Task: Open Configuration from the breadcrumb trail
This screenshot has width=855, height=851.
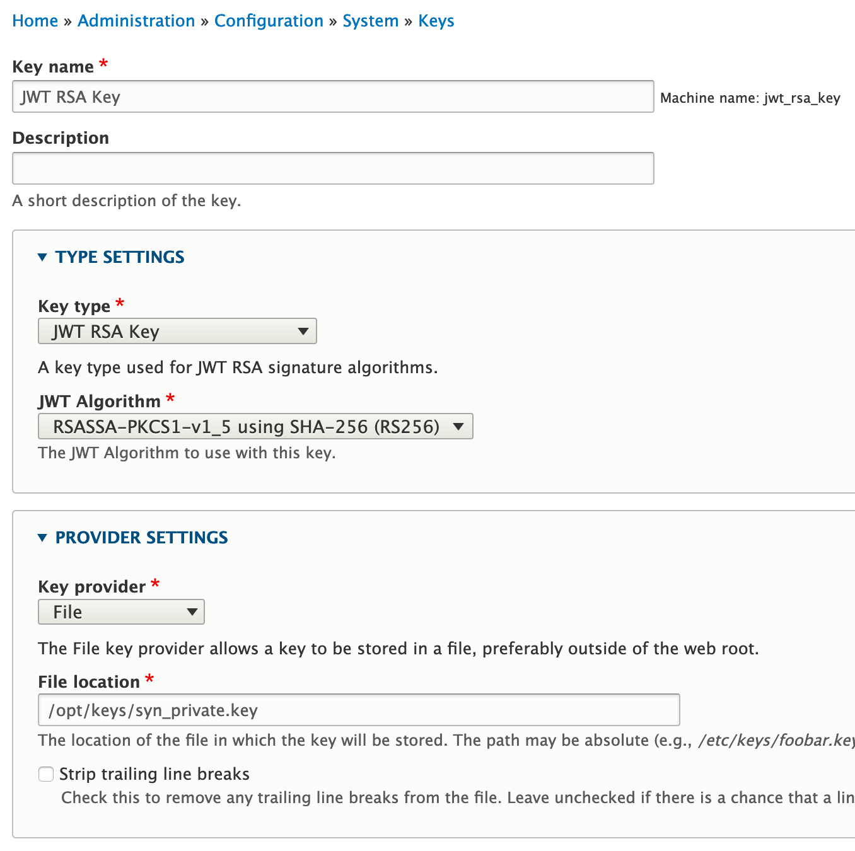Action: (x=269, y=20)
